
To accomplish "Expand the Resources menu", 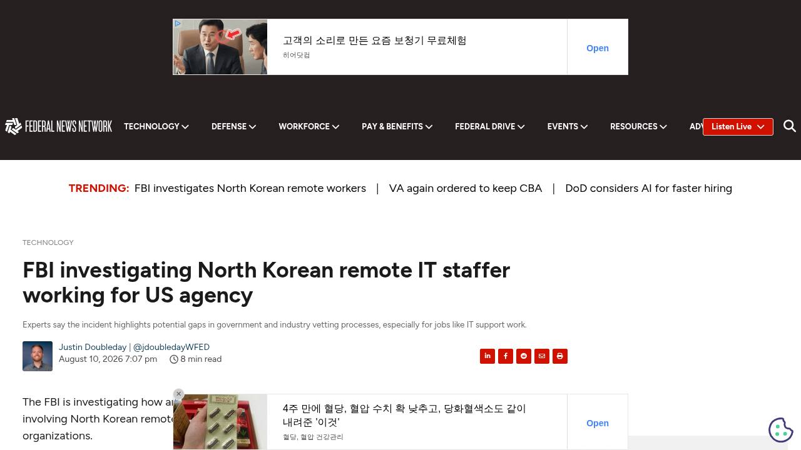I will pyautogui.click(x=638, y=126).
